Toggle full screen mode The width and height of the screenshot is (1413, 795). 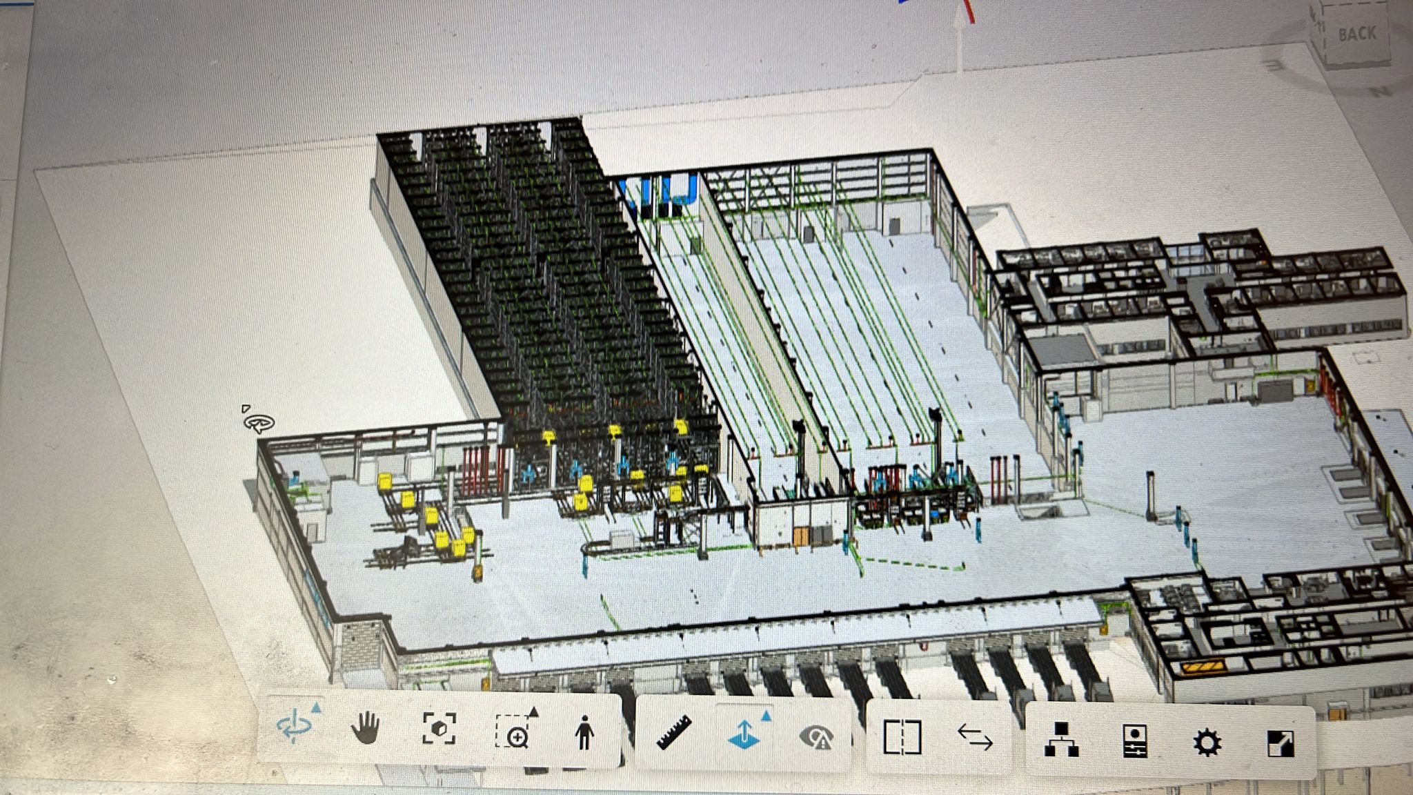1281,744
